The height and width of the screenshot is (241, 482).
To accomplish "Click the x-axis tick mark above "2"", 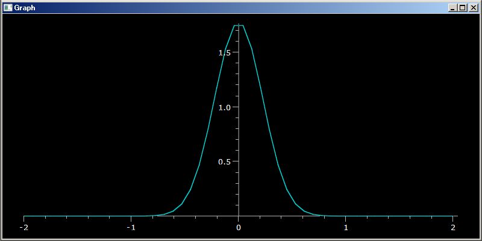I will point(453,218).
